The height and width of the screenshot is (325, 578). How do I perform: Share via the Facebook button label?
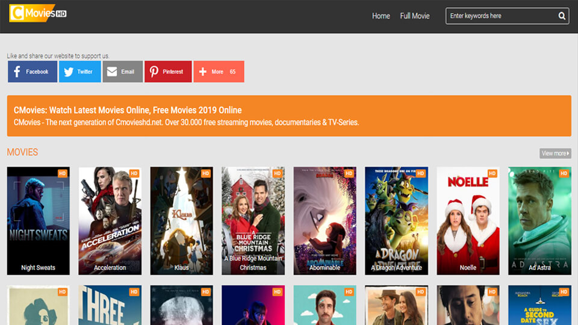(x=37, y=72)
